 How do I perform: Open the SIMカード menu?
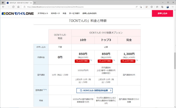[x=55, y=13]
